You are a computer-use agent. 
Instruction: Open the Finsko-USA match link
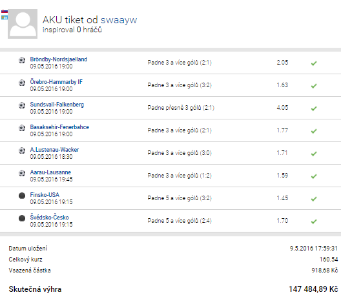point(45,194)
